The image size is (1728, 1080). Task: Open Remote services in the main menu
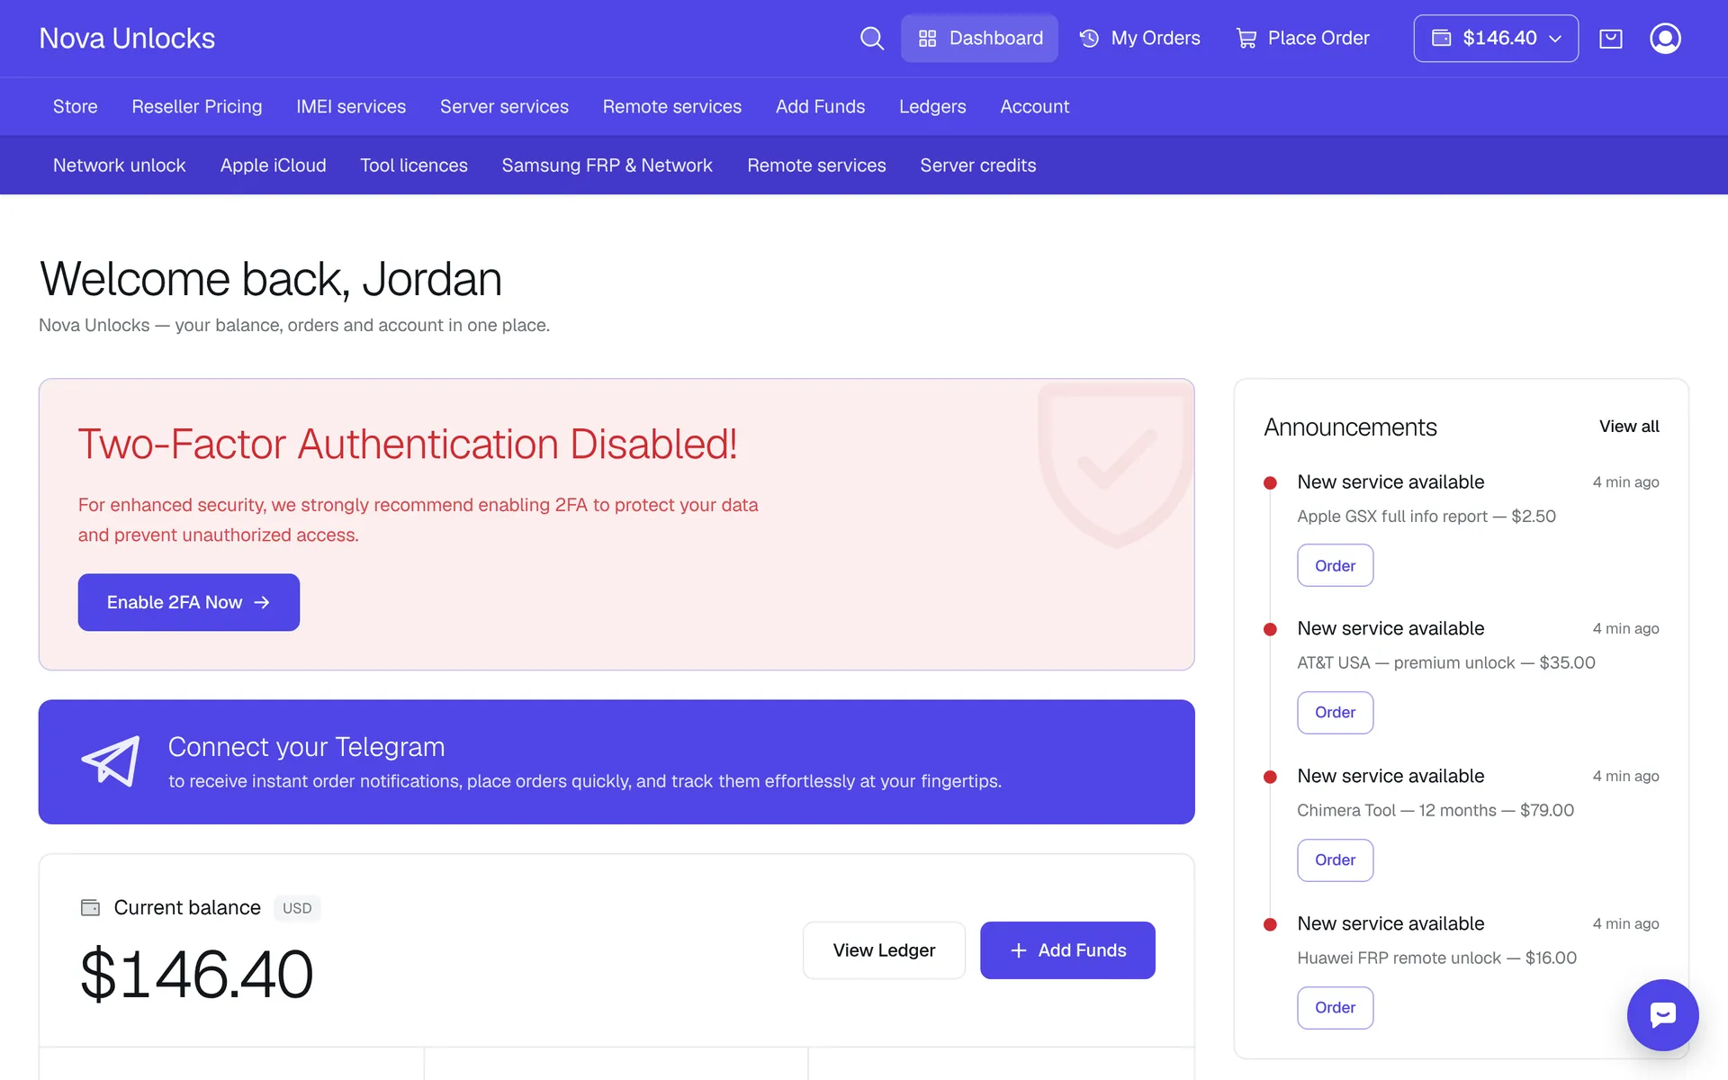click(672, 106)
